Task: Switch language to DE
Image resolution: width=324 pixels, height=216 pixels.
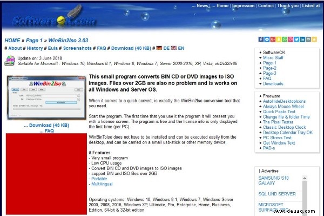Action: pyautogui.click(x=166, y=48)
